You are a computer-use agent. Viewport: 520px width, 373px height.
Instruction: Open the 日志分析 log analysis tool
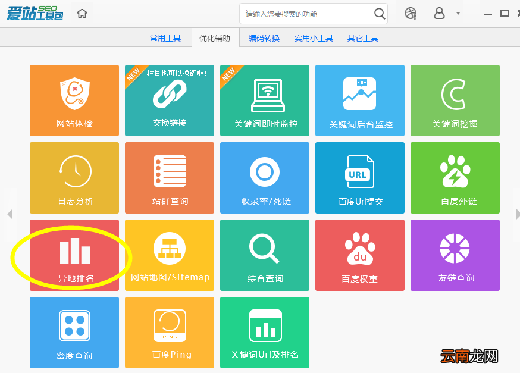[x=74, y=178]
